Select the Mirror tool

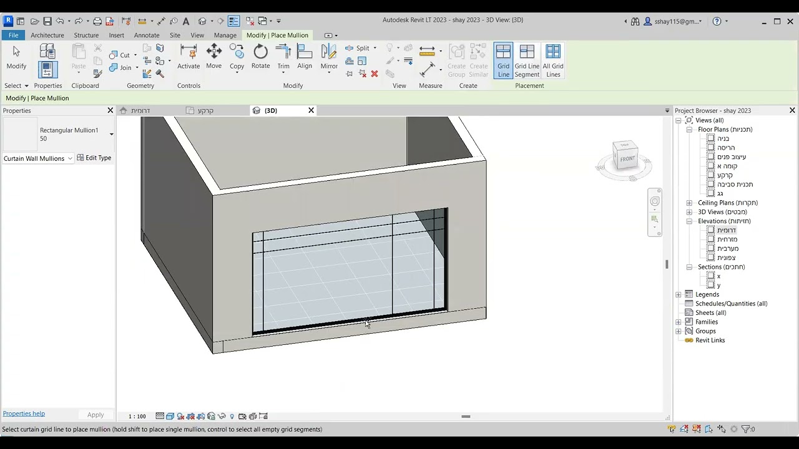pyautogui.click(x=329, y=57)
